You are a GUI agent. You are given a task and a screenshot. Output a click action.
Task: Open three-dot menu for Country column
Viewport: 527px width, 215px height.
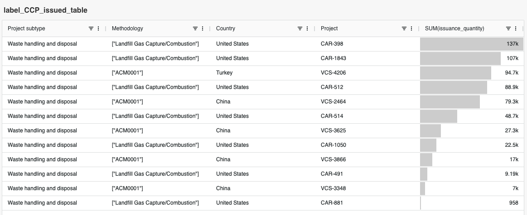point(307,28)
